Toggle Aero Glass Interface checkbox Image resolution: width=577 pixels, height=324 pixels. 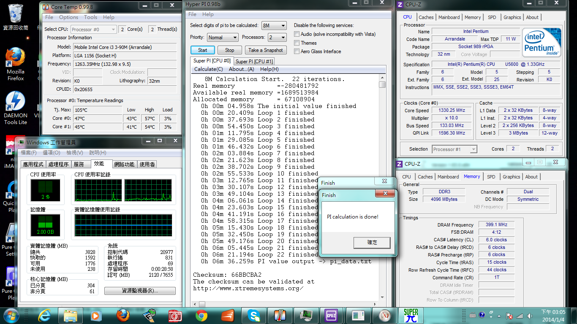[297, 51]
